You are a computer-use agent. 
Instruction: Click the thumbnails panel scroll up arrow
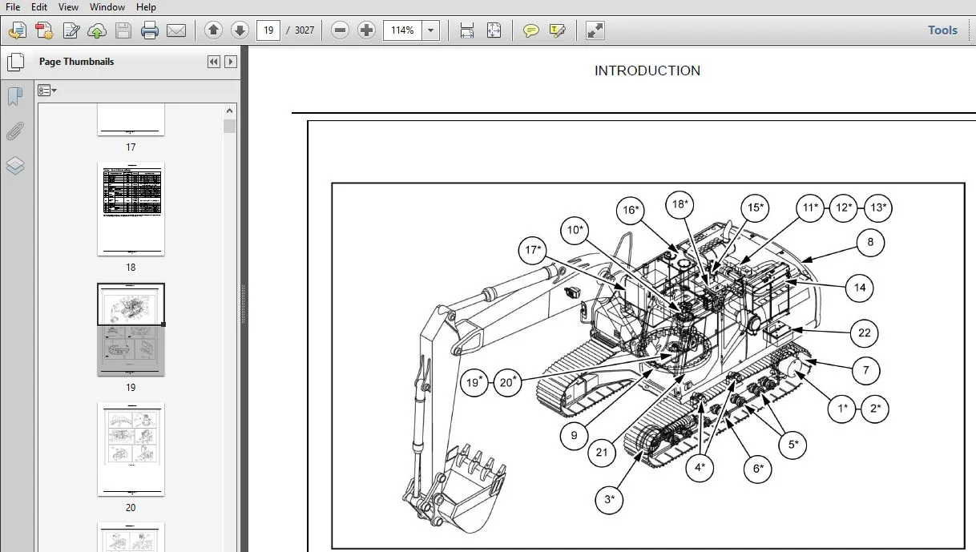(x=230, y=111)
